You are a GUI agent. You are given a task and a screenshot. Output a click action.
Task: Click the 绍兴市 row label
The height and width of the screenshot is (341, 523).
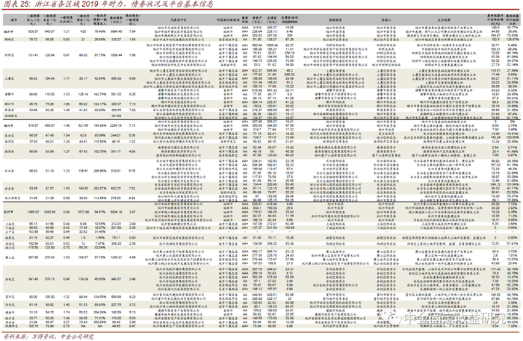coord(9,31)
